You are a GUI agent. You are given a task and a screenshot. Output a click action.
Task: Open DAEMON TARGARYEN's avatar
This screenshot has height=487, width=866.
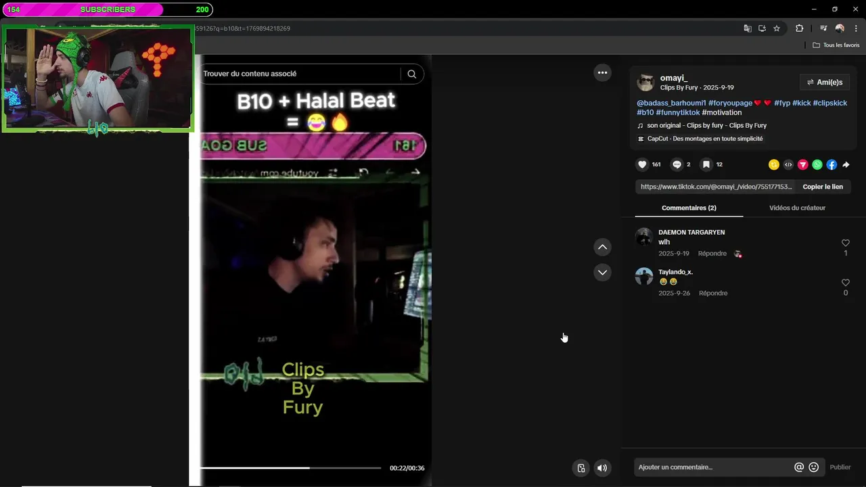point(644,237)
